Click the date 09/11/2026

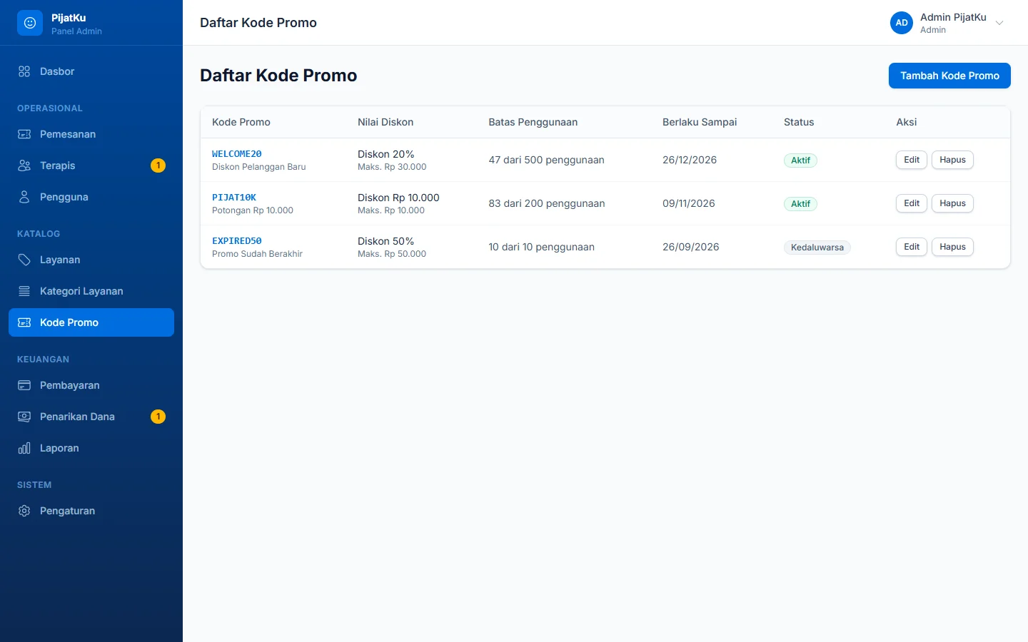pos(689,203)
